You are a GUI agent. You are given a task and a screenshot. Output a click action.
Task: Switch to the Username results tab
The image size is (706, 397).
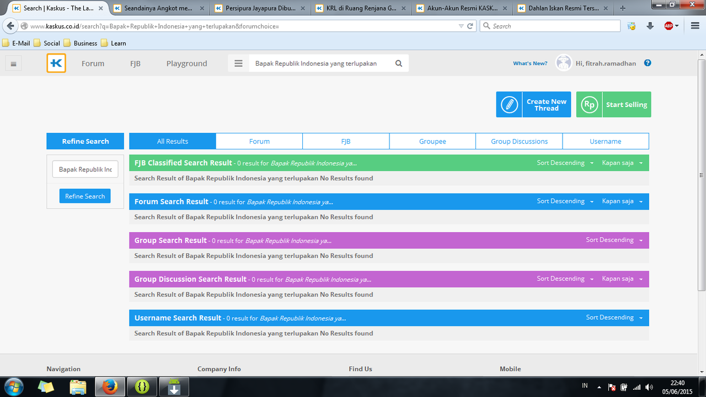click(x=606, y=141)
